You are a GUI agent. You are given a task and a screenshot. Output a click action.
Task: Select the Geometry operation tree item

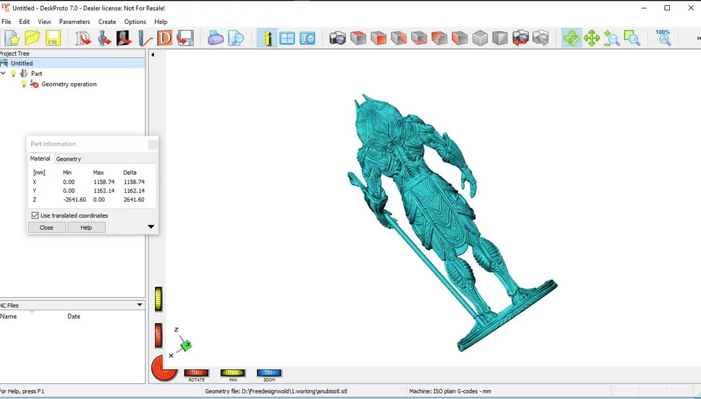(69, 84)
